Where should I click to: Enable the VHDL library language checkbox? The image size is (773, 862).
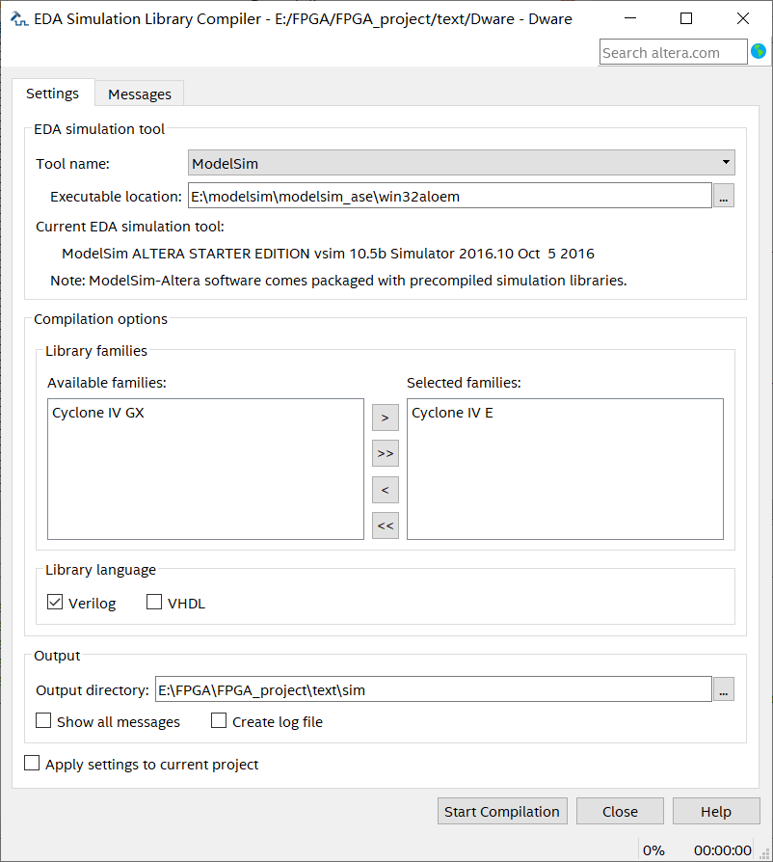point(154,603)
